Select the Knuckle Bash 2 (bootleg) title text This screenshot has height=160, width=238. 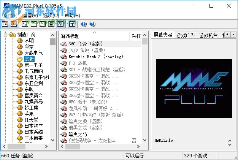coord(96,57)
